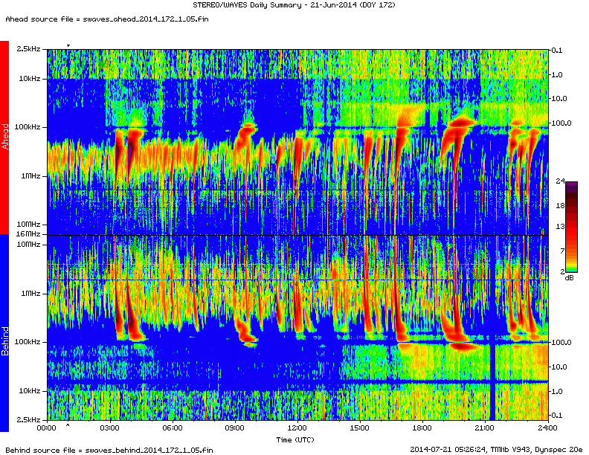This screenshot has width=589, height=455.
Task: Click the red Ahead spacecraft label bar
Action: tap(4, 138)
